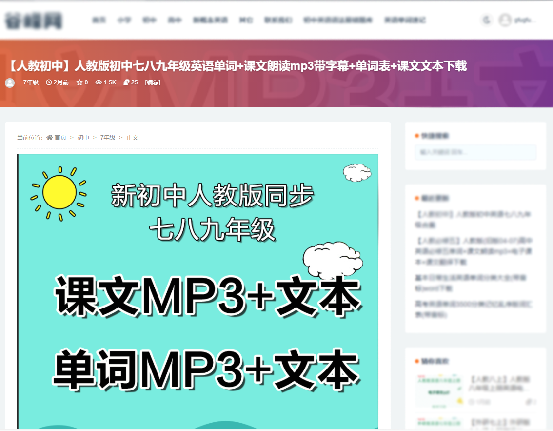Open the first recent post 【人教初中】 in sidebar
Image resolution: width=553 pixels, height=431 pixels.
[x=474, y=219]
